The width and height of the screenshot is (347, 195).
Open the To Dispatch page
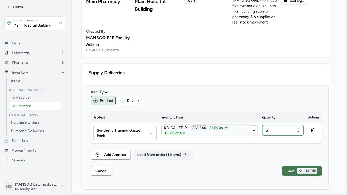(x=35, y=106)
